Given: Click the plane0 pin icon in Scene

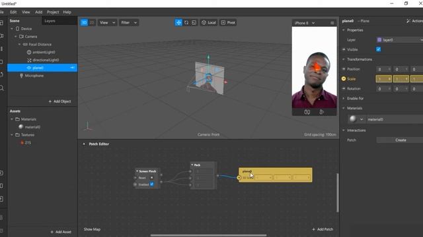Looking at the screenshot, I should pyautogui.click(x=72, y=68).
